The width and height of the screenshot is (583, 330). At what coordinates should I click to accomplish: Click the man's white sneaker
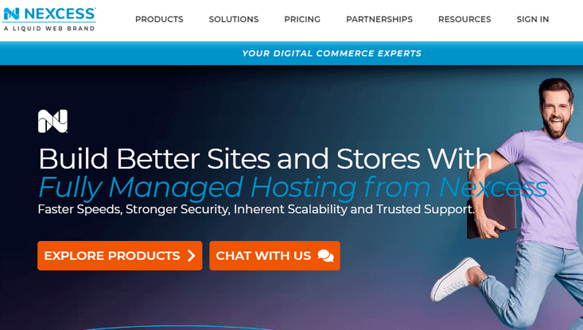[x=456, y=279]
